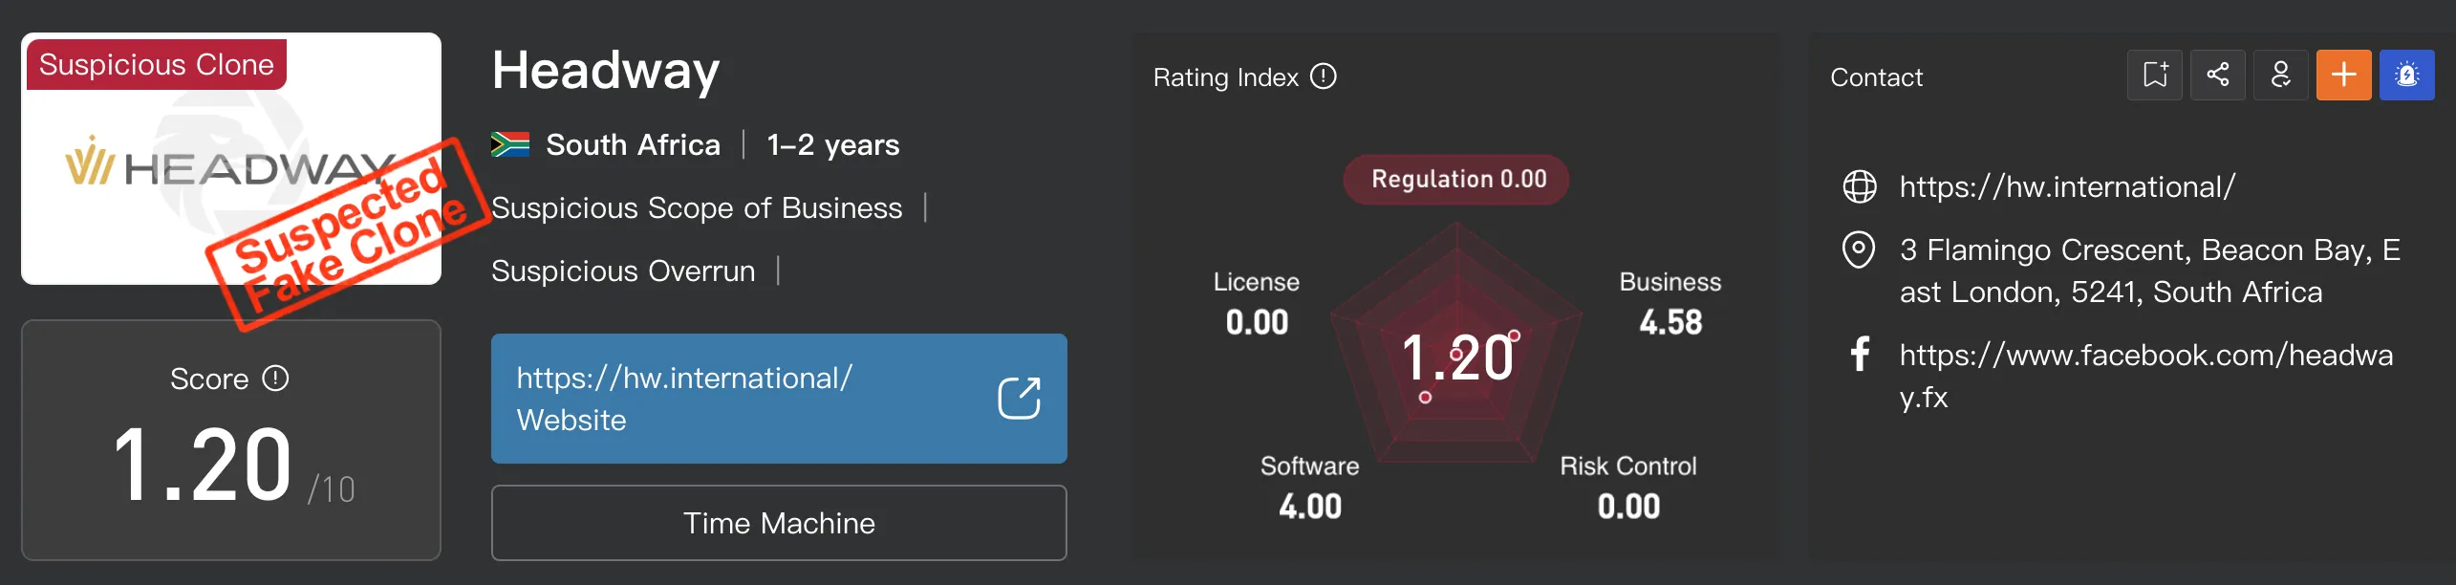Image resolution: width=2456 pixels, height=585 pixels.
Task: Click the globe website icon
Action: [x=1859, y=186]
